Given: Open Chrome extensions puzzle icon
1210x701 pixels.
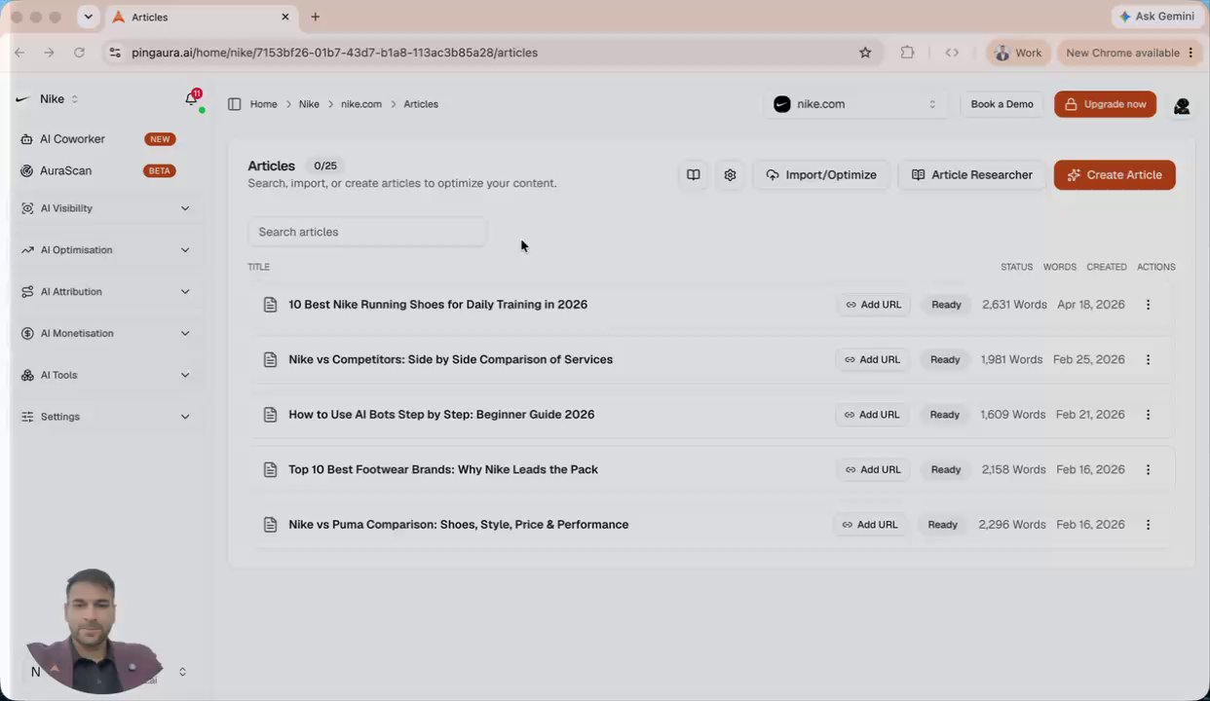Looking at the screenshot, I should pos(907,53).
